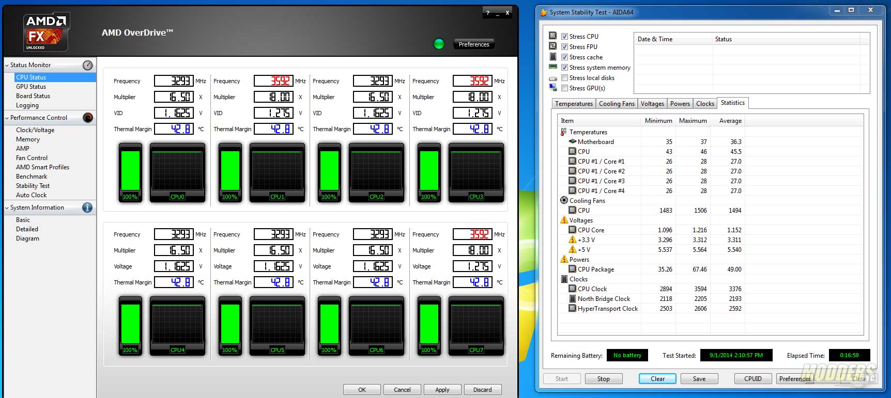The image size is (891, 398).
Task: Click the North Bridge Clock row icon
Action: [x=572, y=298]
